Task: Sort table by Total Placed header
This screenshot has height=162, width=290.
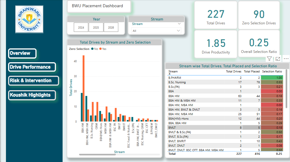Action: [252, 72]
